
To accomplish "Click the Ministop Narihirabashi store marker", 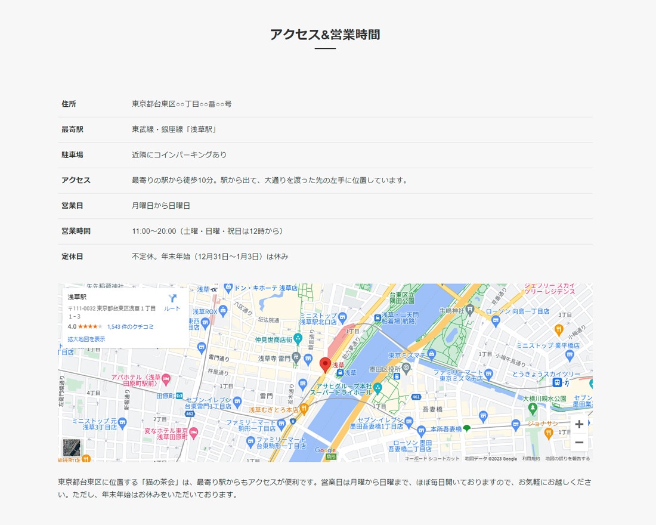I will (x=570, y=356).
